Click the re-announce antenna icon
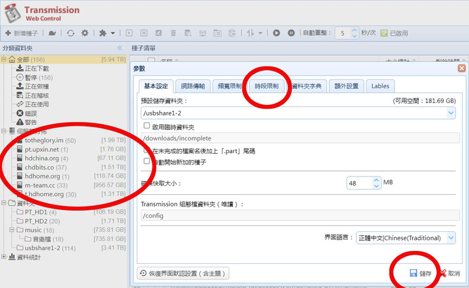Screen dimensions: 469x288 pos(203,33)
